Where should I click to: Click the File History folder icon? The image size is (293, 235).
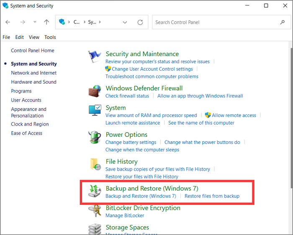pos(95,164)
